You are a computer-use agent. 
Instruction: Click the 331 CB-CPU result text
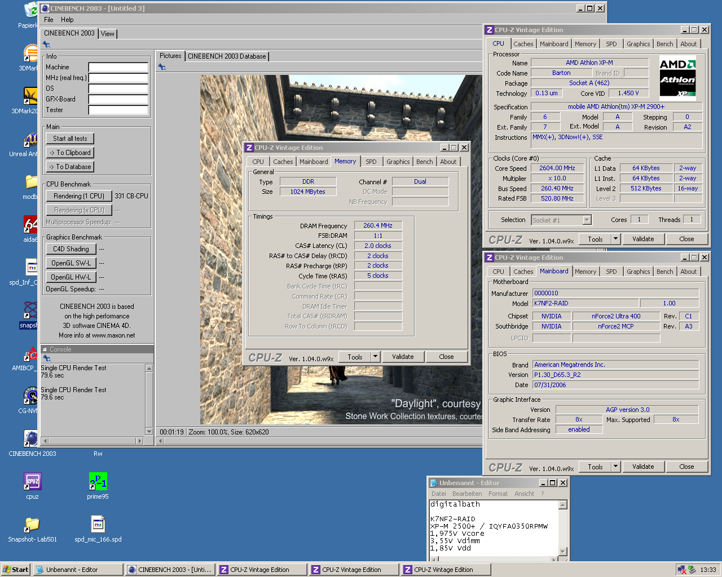click(131, 196)
